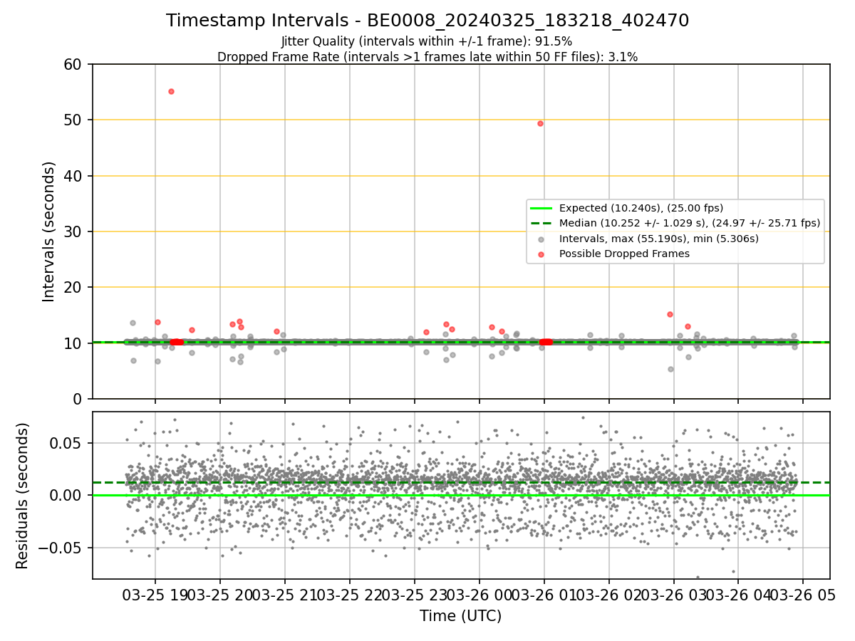Click the '03-26 02' time tick label
This screenshot has width=855, height=641.
tap(608, 595)
